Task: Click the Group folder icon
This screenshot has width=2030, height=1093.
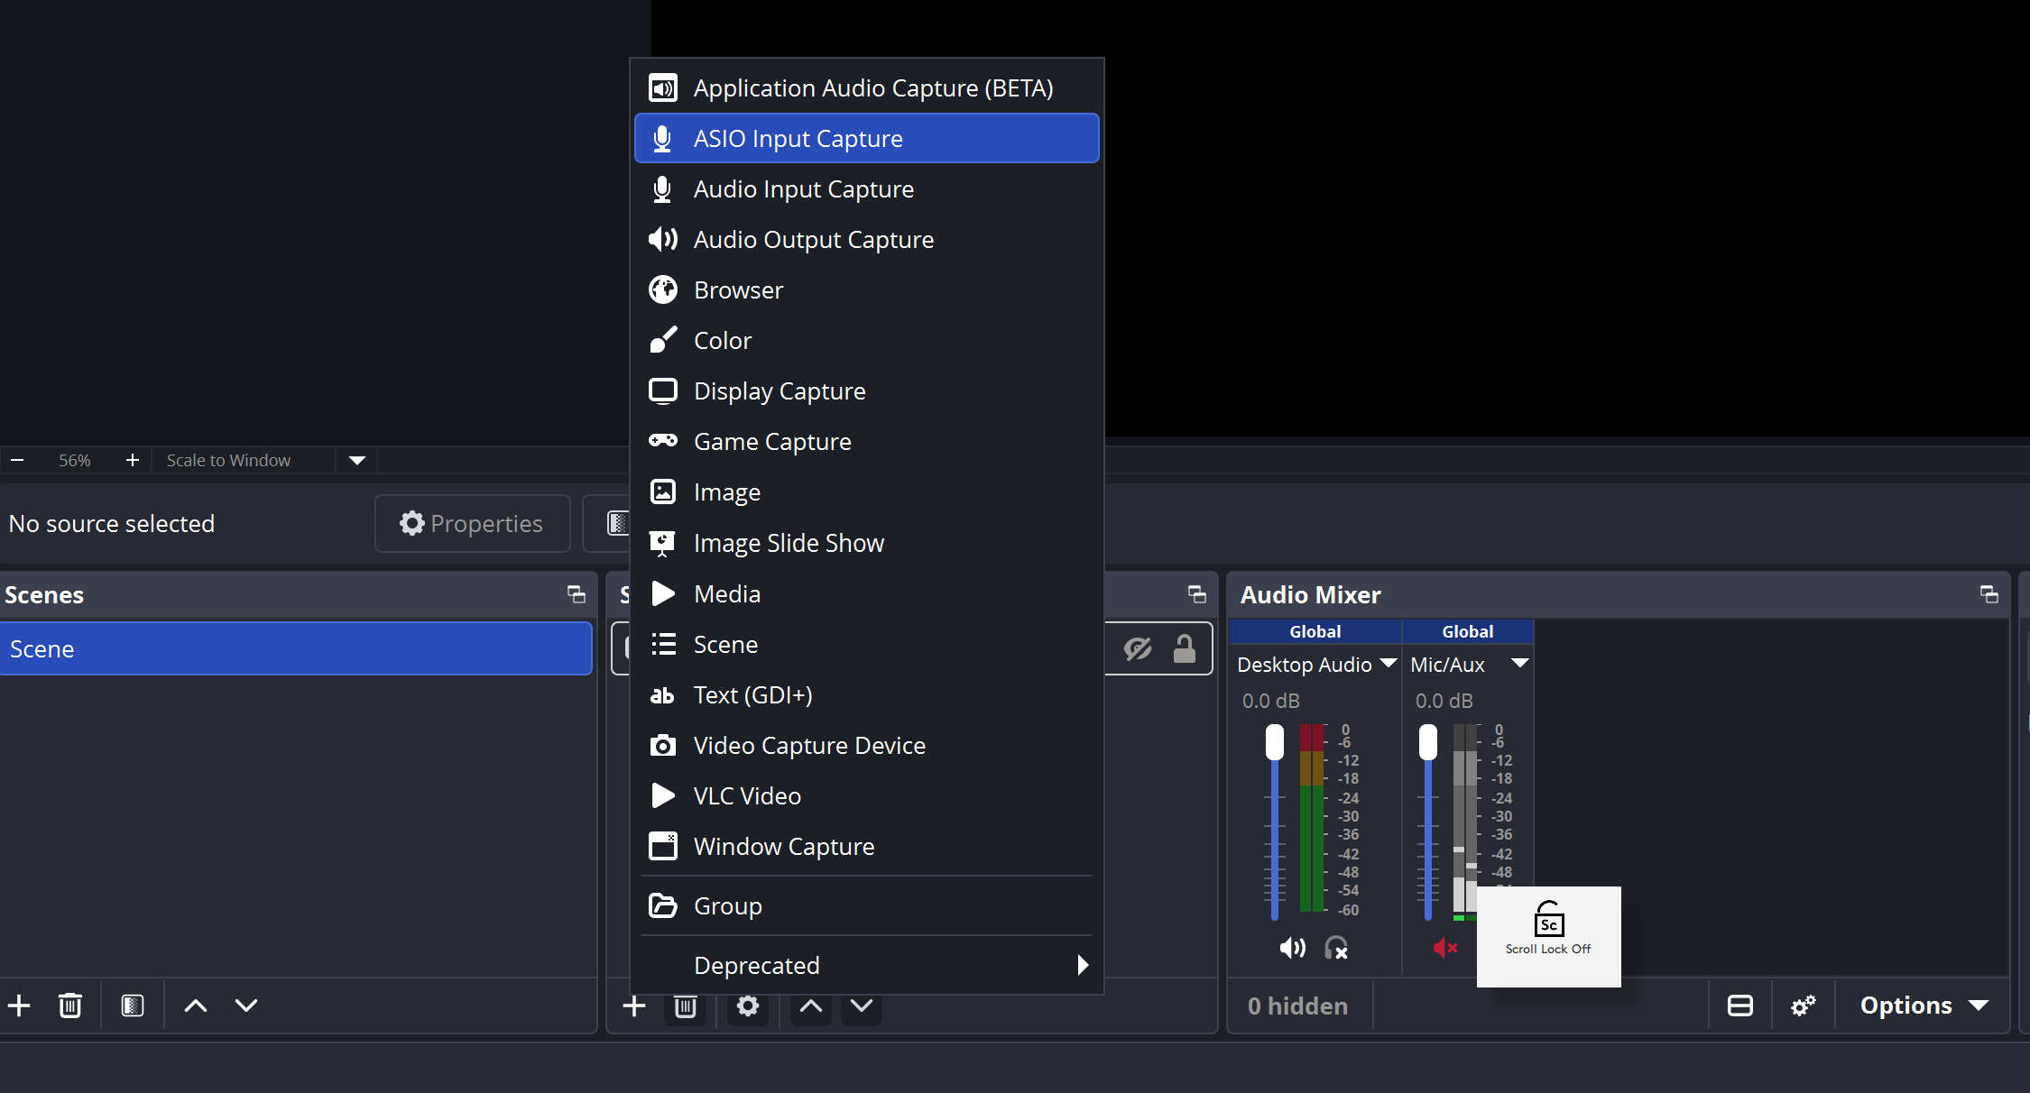Action: 663,905
